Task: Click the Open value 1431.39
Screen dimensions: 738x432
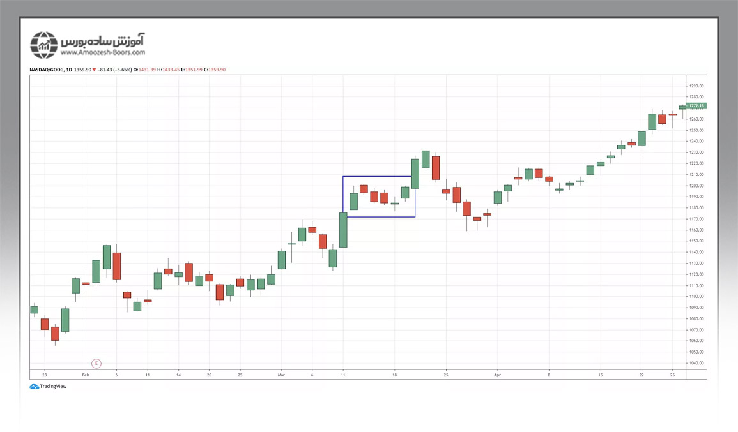Action: [142, 70]
